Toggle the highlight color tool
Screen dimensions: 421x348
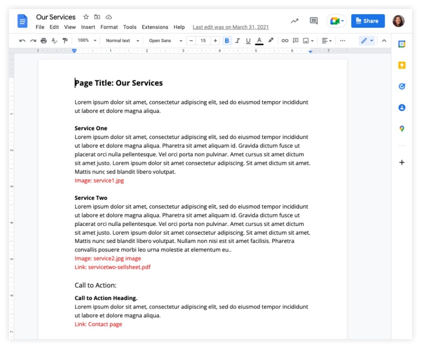(270, 40)
